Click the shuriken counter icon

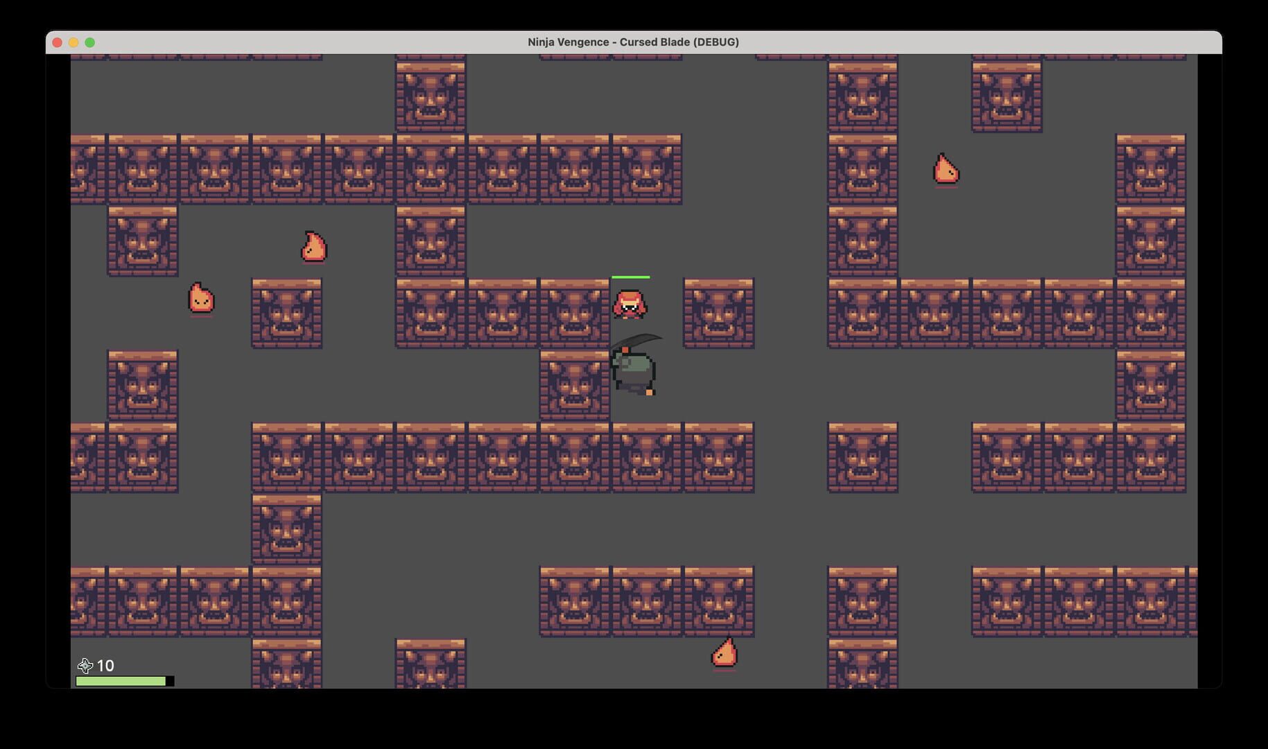pyautogui.click(x=86, y=666)
